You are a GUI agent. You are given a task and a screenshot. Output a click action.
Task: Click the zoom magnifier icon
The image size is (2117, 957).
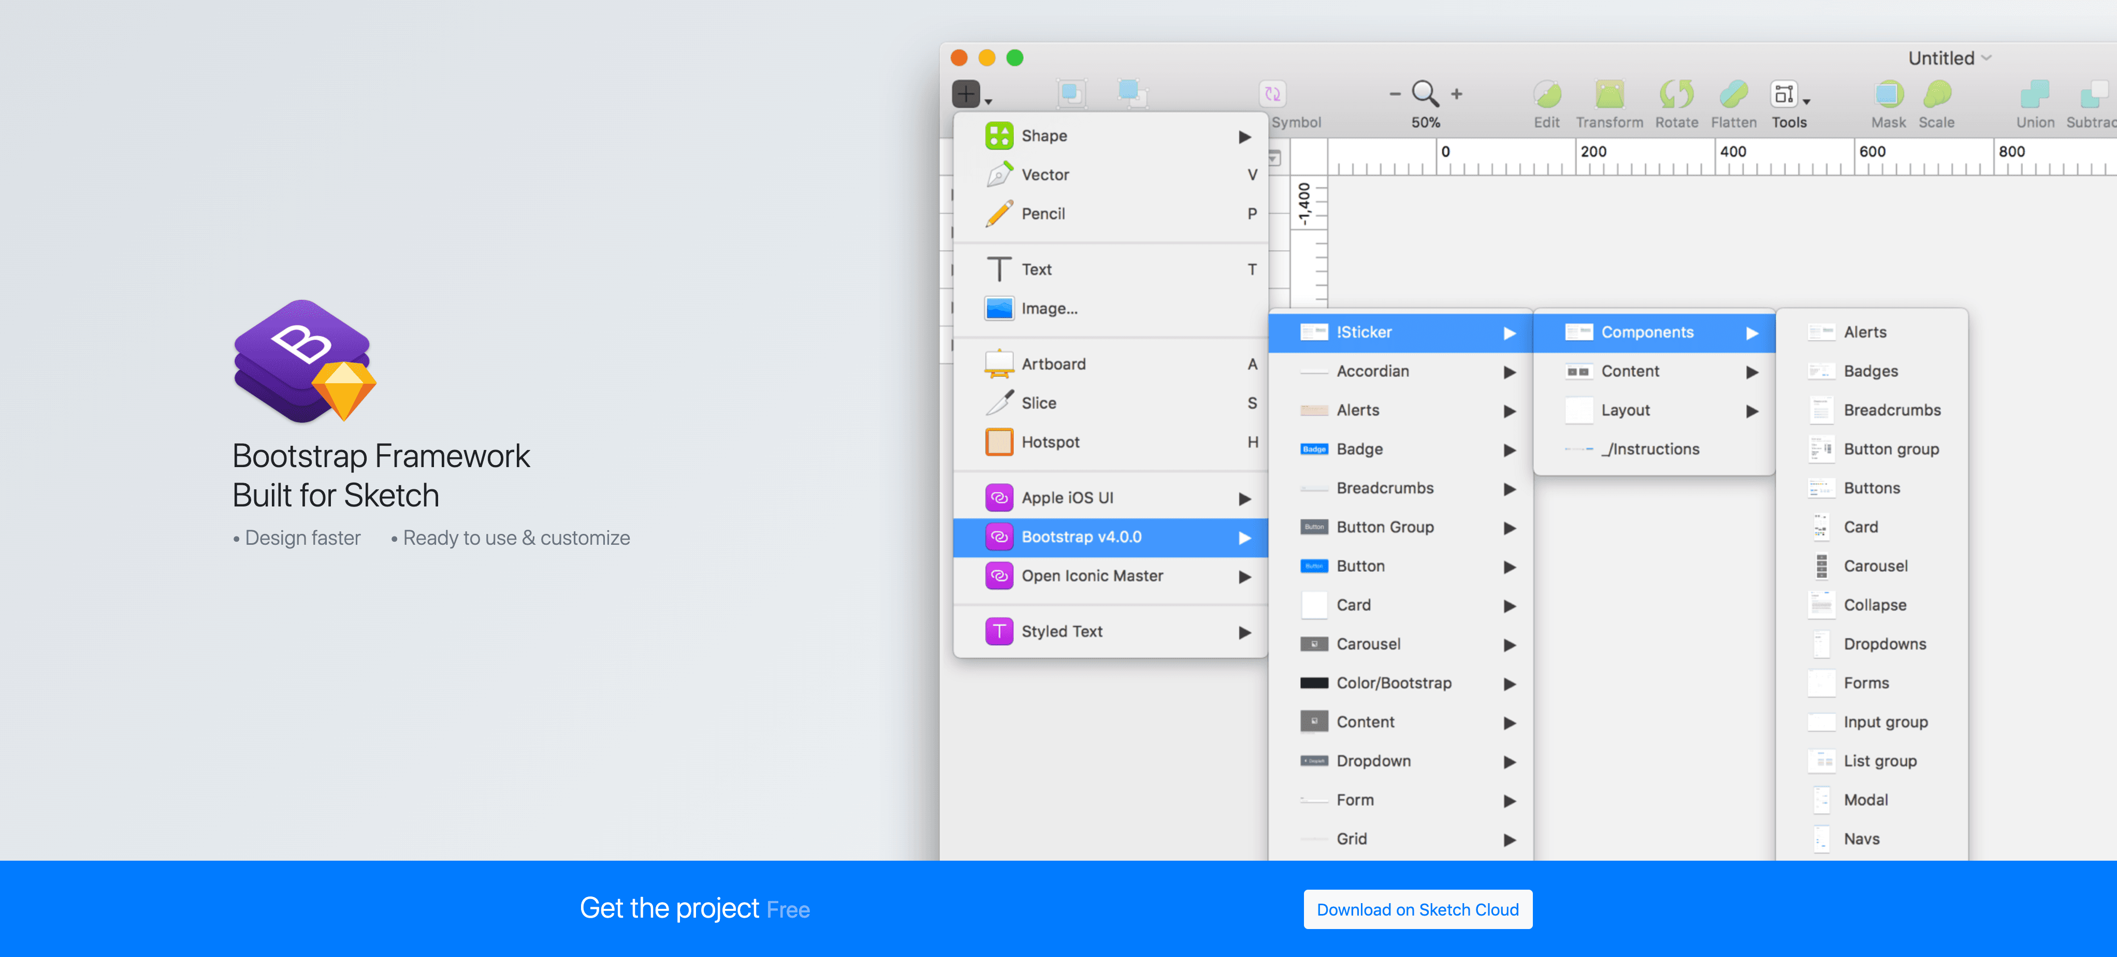point(1425,94)
